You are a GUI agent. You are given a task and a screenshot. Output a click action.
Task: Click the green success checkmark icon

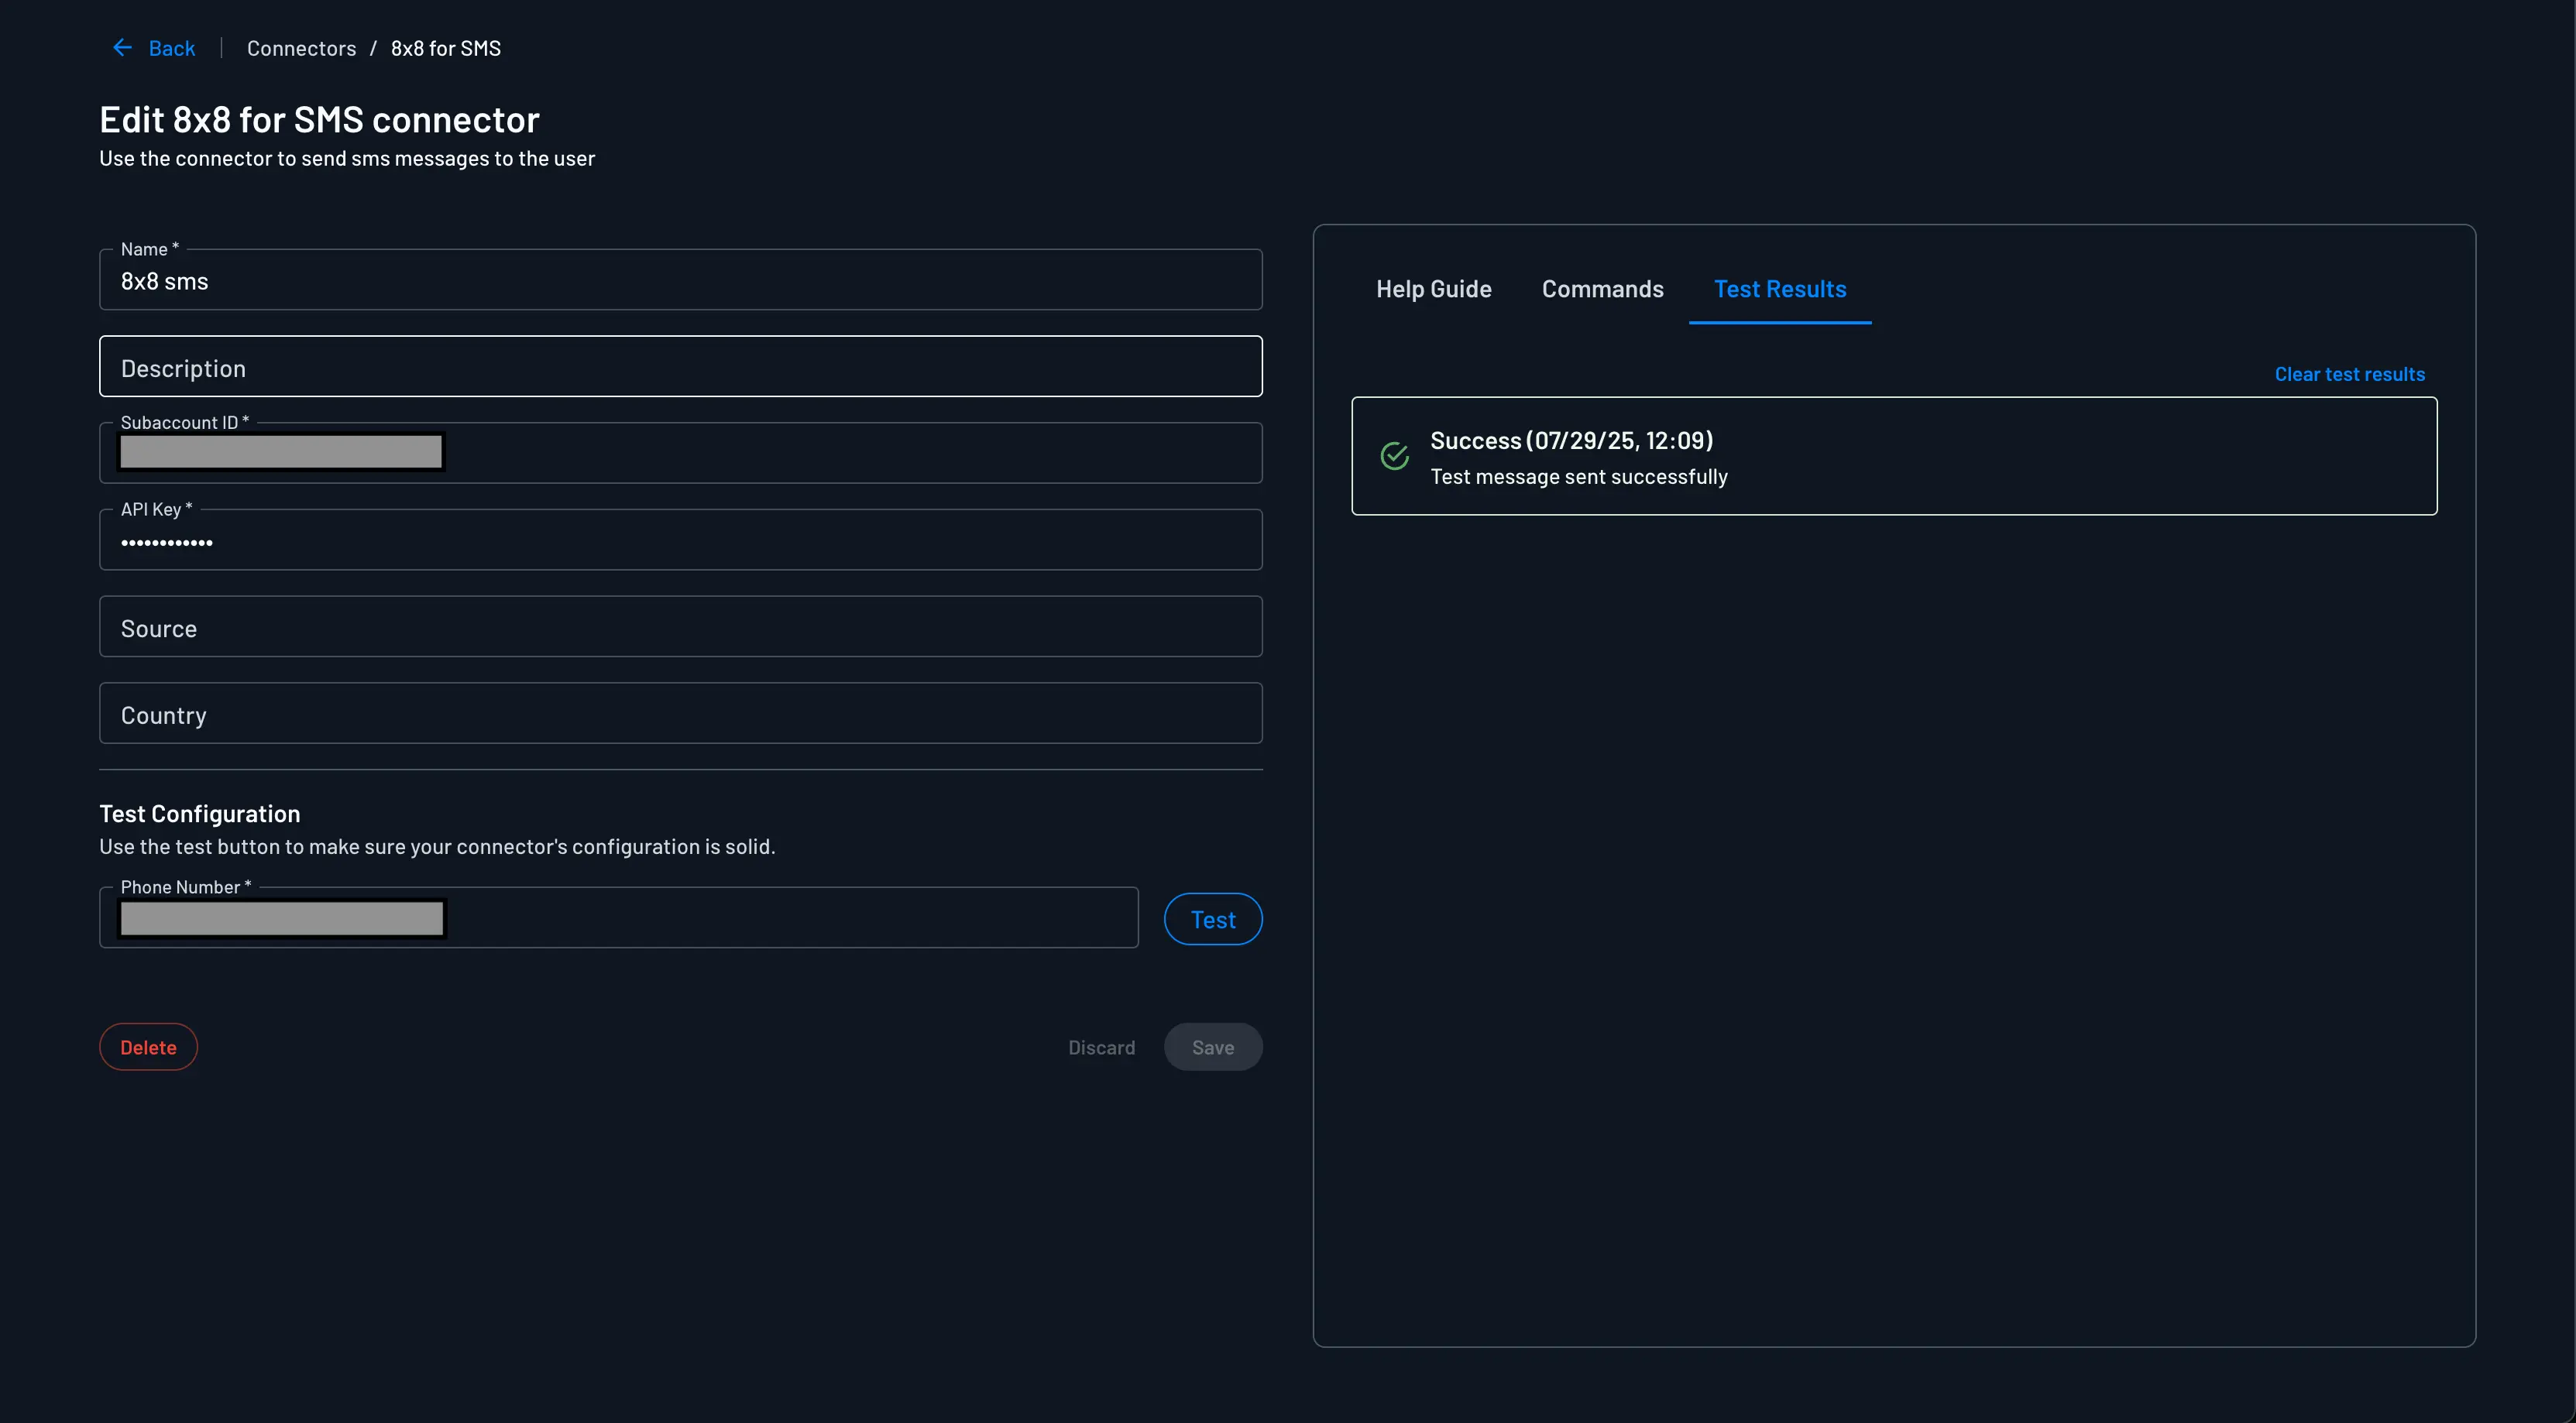[1394, 457]
